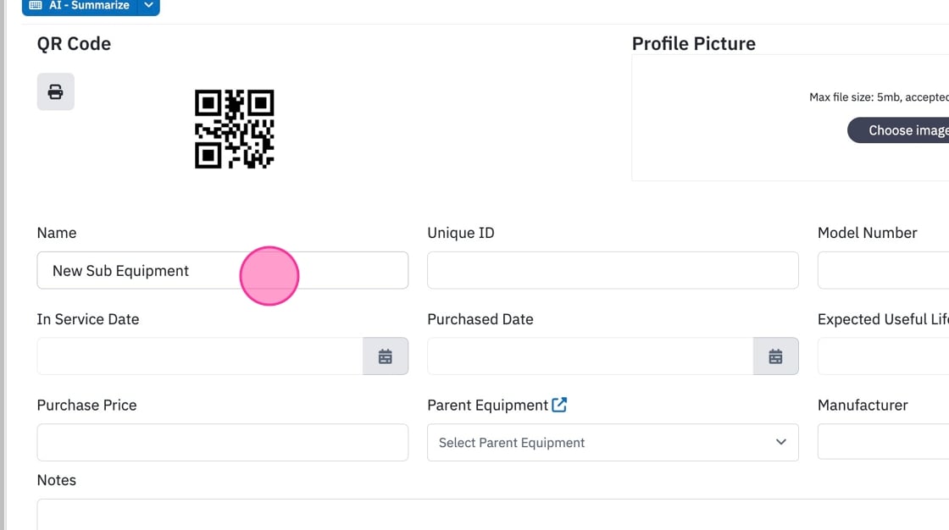The image size is (949, 530).
Task: Click into the Purchase Price field
Action: pos(223,442)
